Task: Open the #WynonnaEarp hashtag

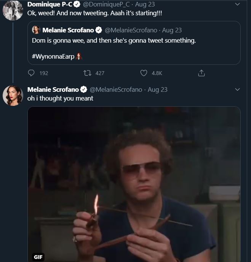Action: pos(53,56)
